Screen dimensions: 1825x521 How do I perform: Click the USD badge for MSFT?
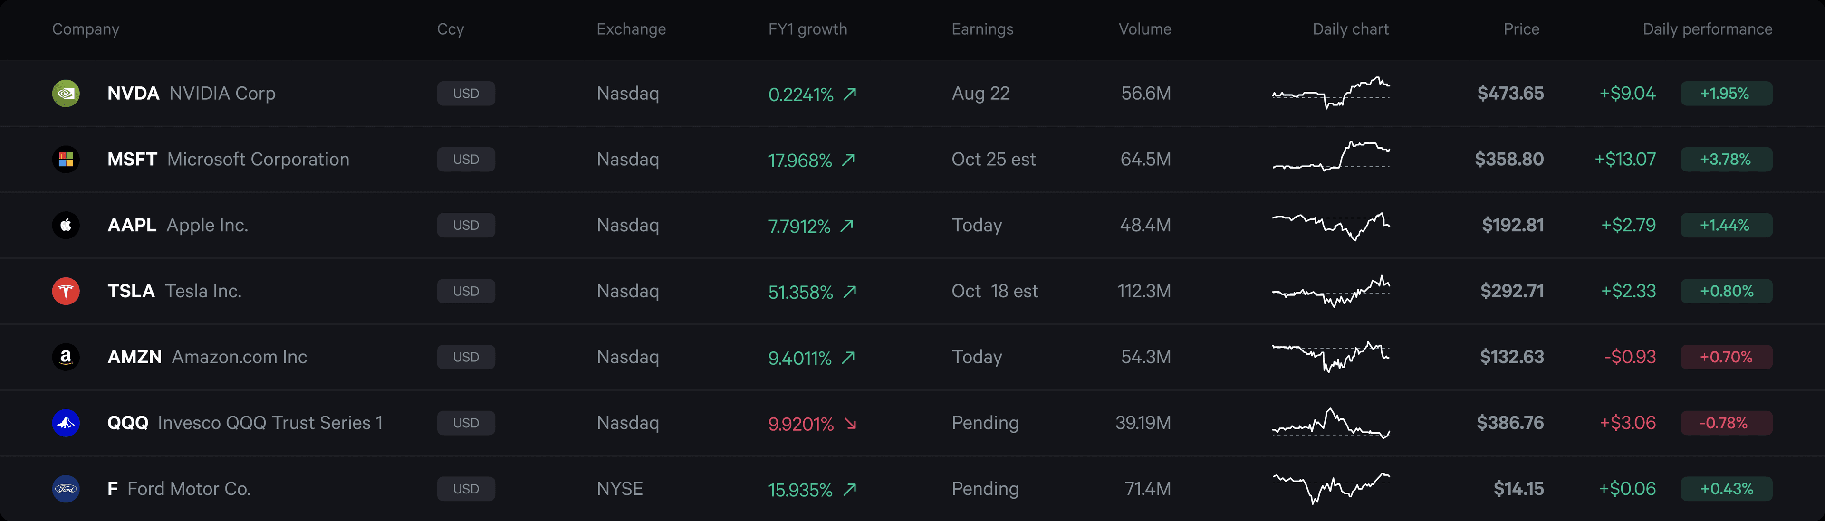click(465, 159)
